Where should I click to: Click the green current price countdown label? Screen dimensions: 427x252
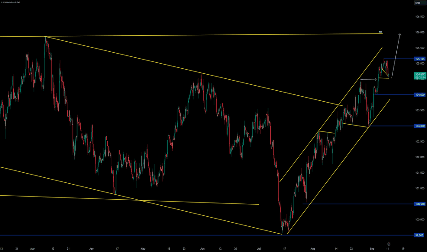click(x=420, y=76)
